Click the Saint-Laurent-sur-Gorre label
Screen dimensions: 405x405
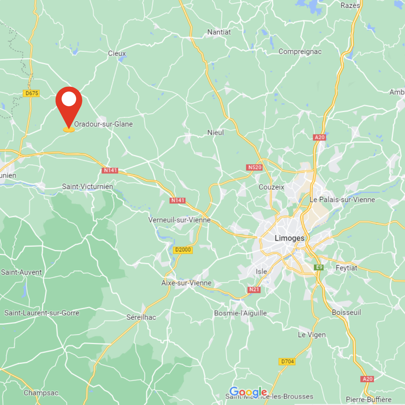(x=42, y=313)
